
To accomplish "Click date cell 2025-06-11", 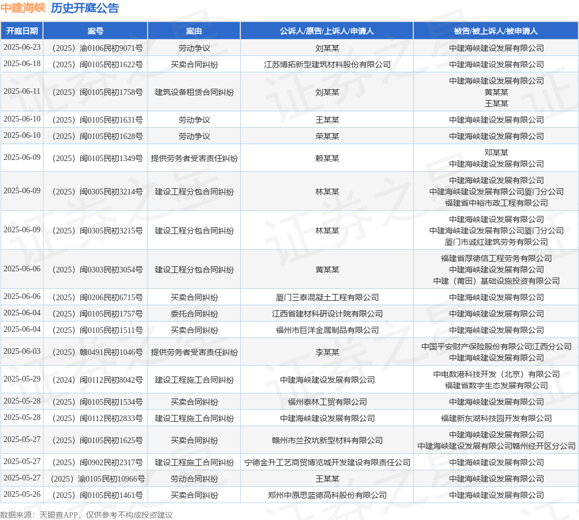I will 22,91.
